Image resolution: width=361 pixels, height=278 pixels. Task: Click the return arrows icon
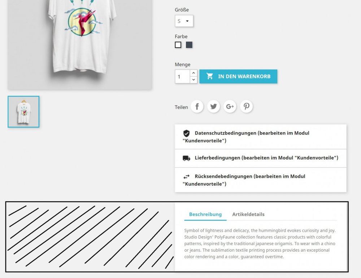[187, 177]
